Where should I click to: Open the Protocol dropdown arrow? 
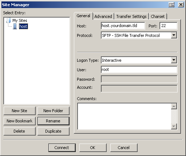[174, 35]
